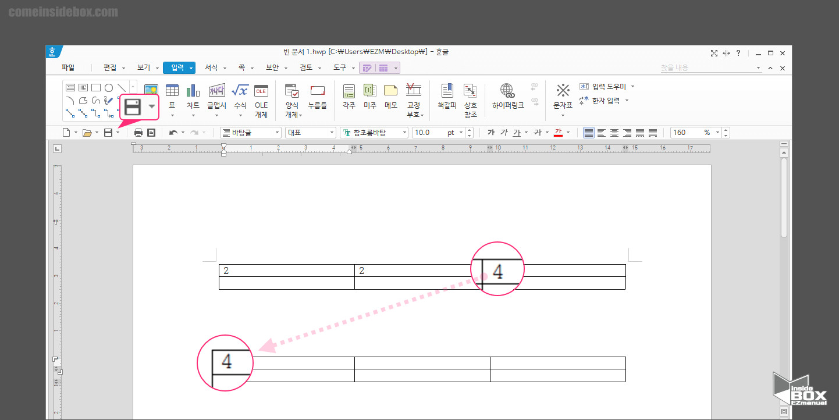Apply the red font color 가 swatch
The width and height of the screenshot is (839, 420).
tap(559, 133)
